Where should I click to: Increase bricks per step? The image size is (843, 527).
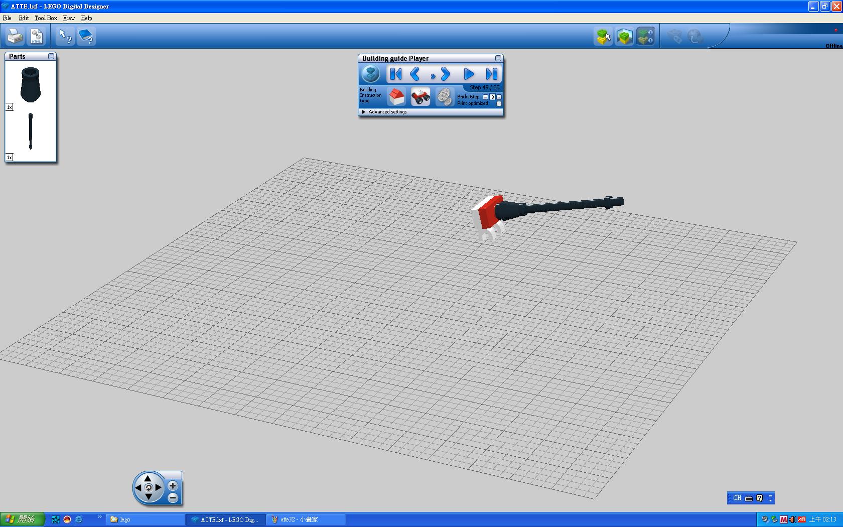(499, 97)
